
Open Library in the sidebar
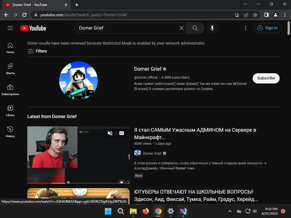click(x=10, y=111)
